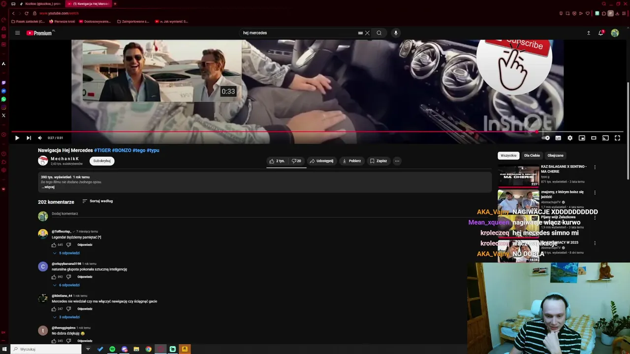The height and width of the screenshot is (354, 630).
Task: Play the video
Action: click(x=17, y=138)
